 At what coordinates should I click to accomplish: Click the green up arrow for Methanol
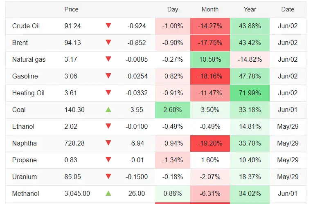(108, 193)
